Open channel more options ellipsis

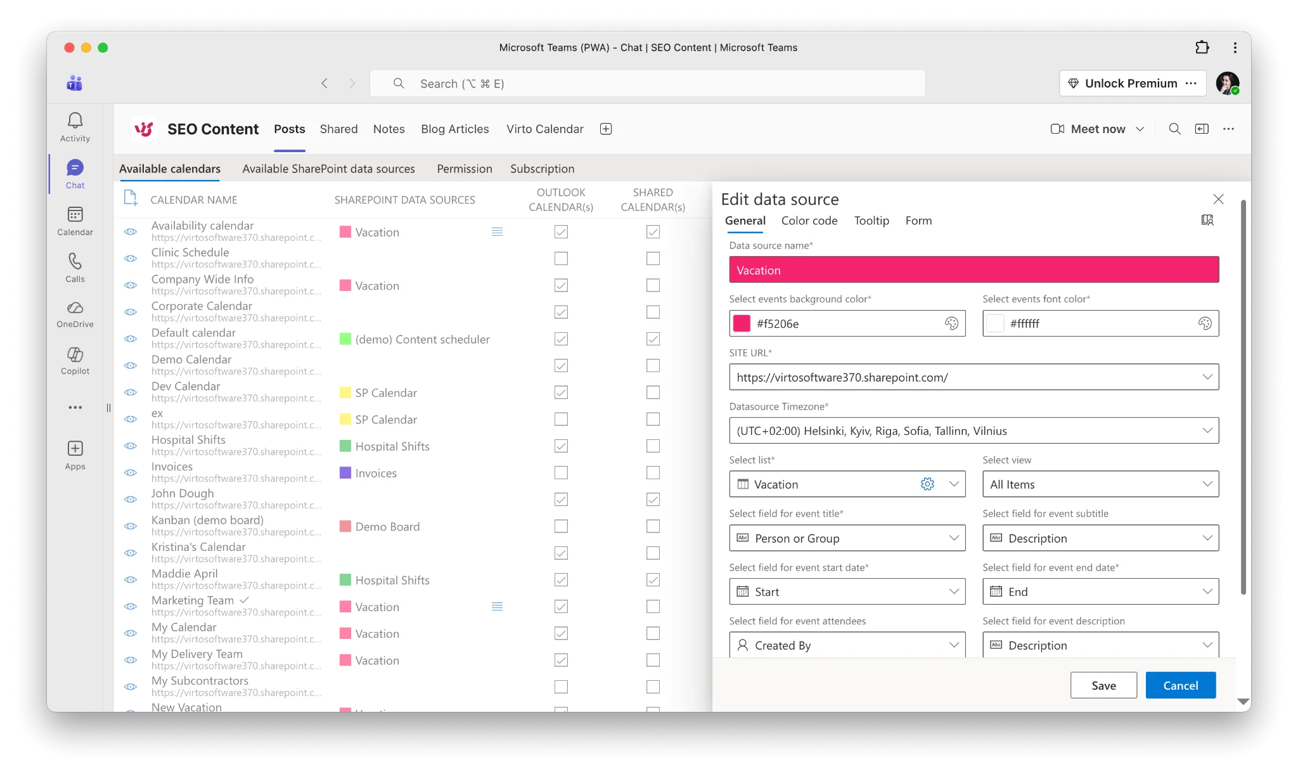click(1228, 129)
